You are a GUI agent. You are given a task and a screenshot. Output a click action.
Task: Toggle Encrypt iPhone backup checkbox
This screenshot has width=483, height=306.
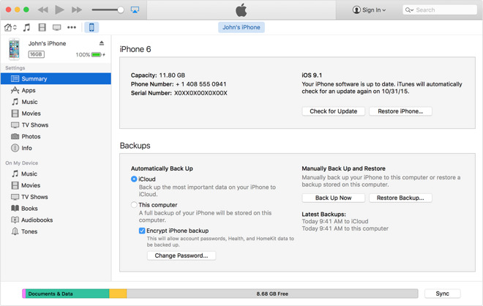tap(142, 231)
